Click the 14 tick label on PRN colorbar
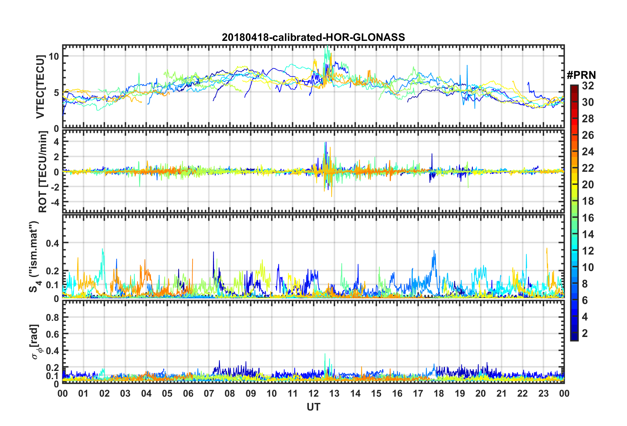Screen dimensions: 627x426 (x=588, y=234)
